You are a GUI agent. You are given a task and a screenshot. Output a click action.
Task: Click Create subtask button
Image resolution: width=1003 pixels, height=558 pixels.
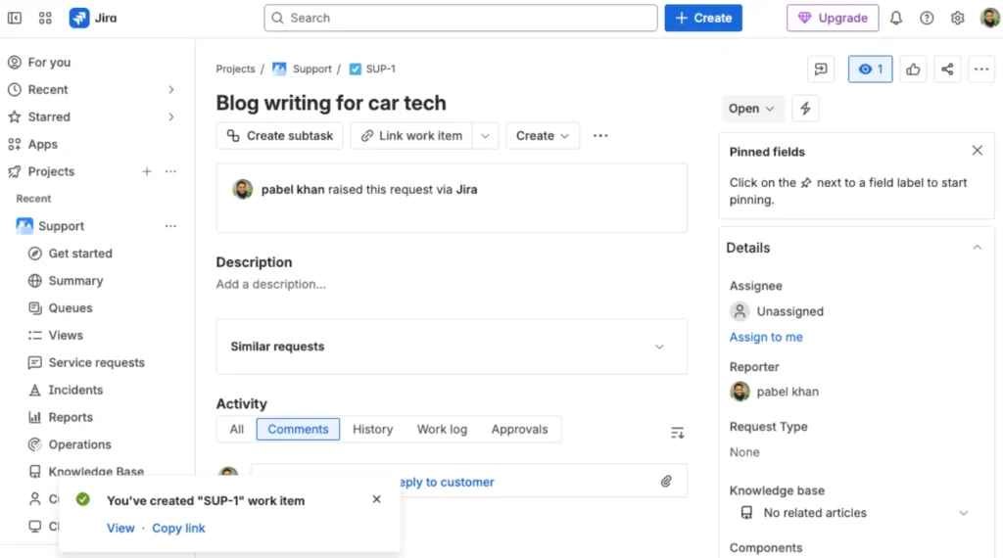coord(279,135)
